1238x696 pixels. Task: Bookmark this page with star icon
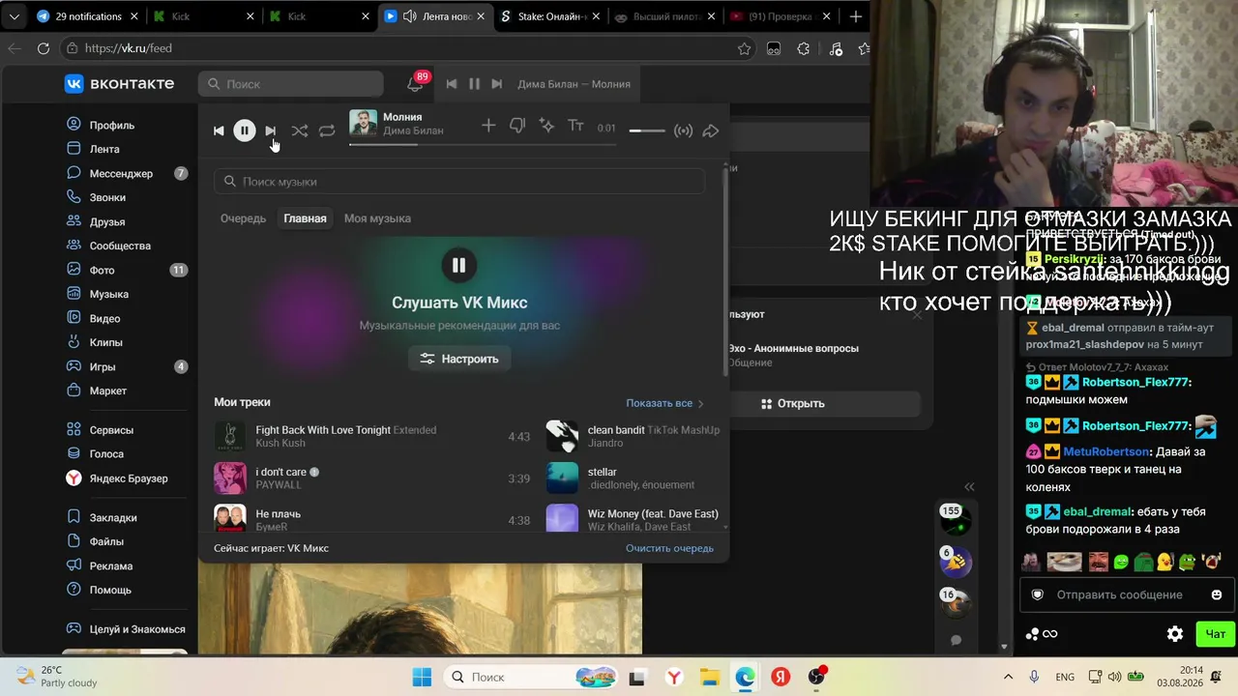click(x=744, y=48)
